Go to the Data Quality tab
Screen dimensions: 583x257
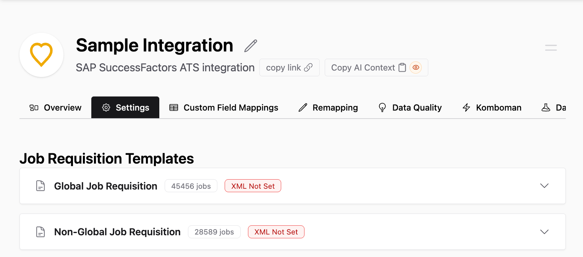pyautogui.click(x=410, y=108)
